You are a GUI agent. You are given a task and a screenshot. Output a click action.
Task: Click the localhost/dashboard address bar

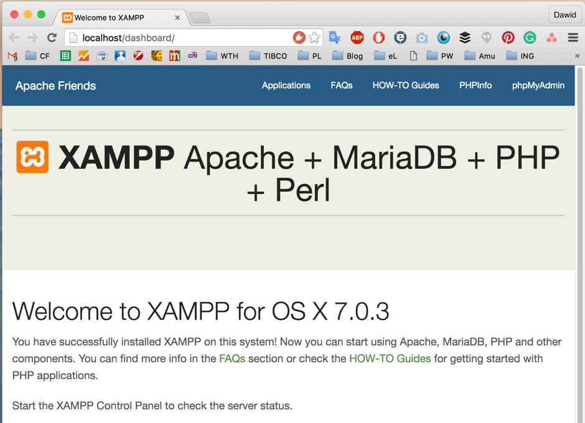click(x=180, y=38)
